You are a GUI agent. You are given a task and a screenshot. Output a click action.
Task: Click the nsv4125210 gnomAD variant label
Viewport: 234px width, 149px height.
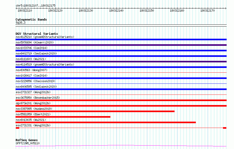click(45, 37)
